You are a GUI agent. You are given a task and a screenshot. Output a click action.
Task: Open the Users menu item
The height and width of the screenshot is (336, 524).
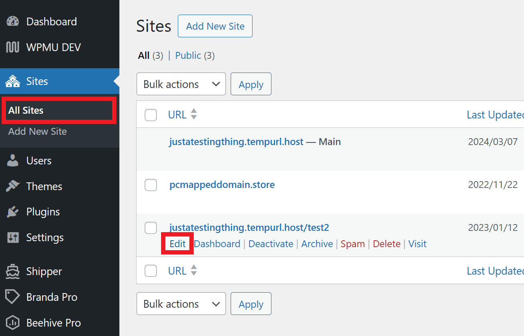click(x=60, y=160)
